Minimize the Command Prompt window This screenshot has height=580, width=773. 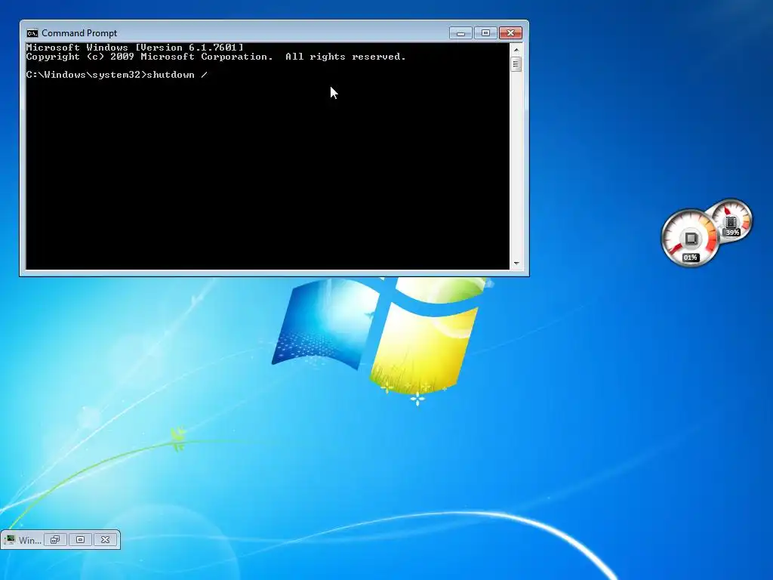pyautogui.click(x=460, y=33)
